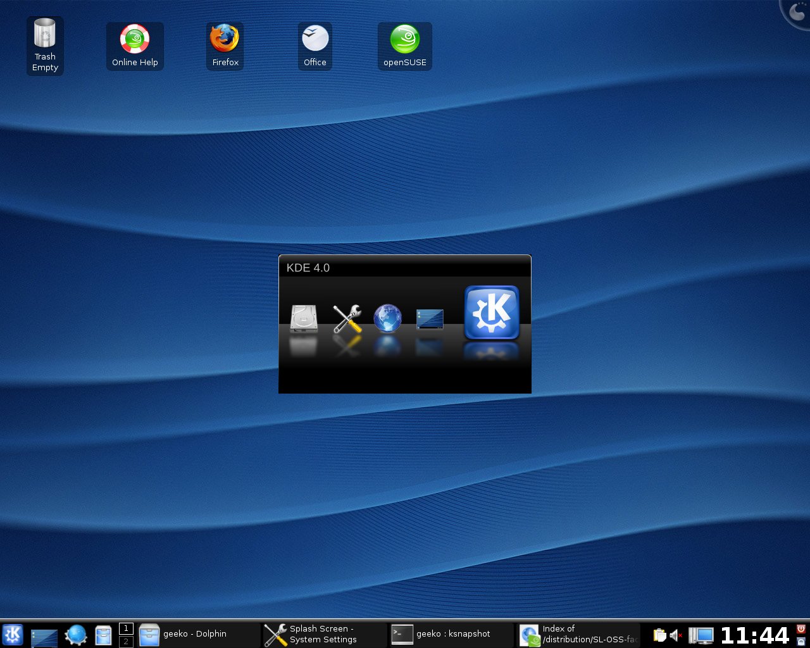Launch Dolphin from the panel quick launcher

pyautogui.click(x=103, y=634)
